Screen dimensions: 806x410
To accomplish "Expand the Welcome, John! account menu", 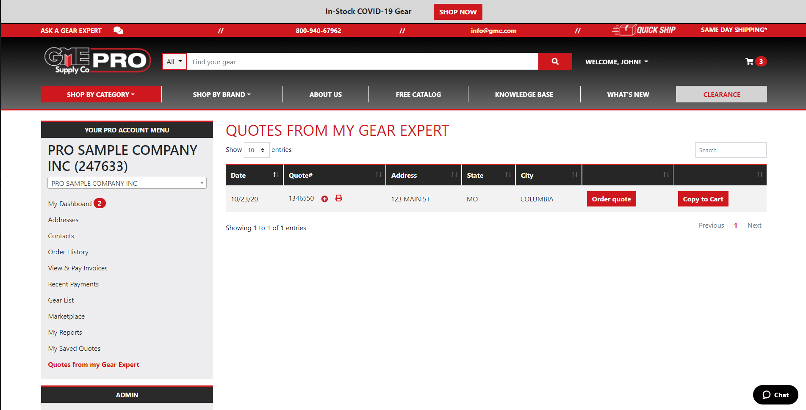I will tap(617, 62).
